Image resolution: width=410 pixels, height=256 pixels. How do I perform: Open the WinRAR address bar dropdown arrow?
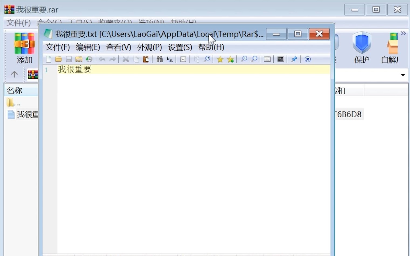click(x=403, y=75)
